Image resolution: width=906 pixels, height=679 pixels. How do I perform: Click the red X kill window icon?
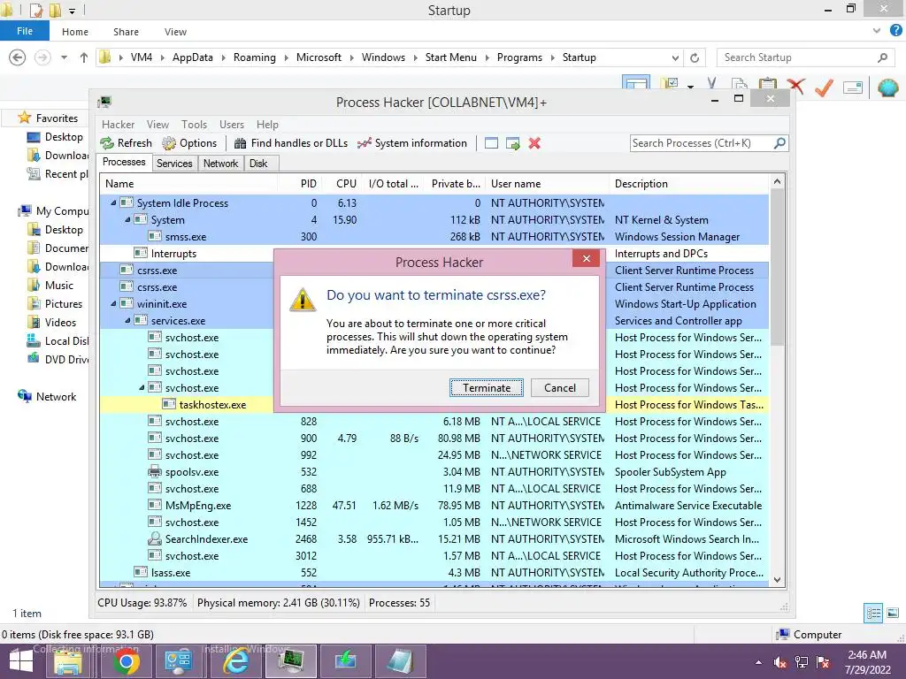tap(534, 143)
